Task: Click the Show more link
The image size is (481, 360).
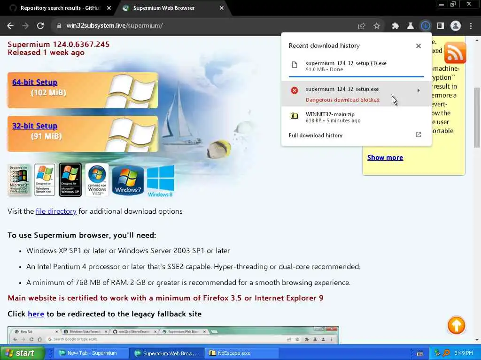Action: coord(385,157)
